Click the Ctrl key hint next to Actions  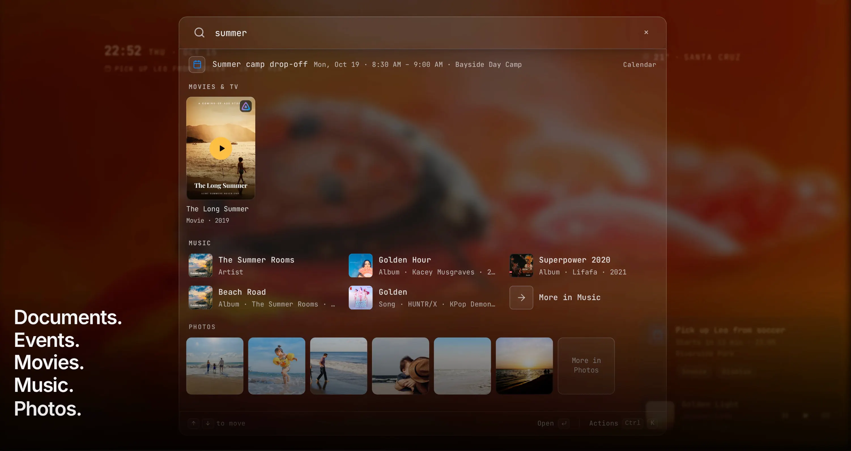coord(632,423)
